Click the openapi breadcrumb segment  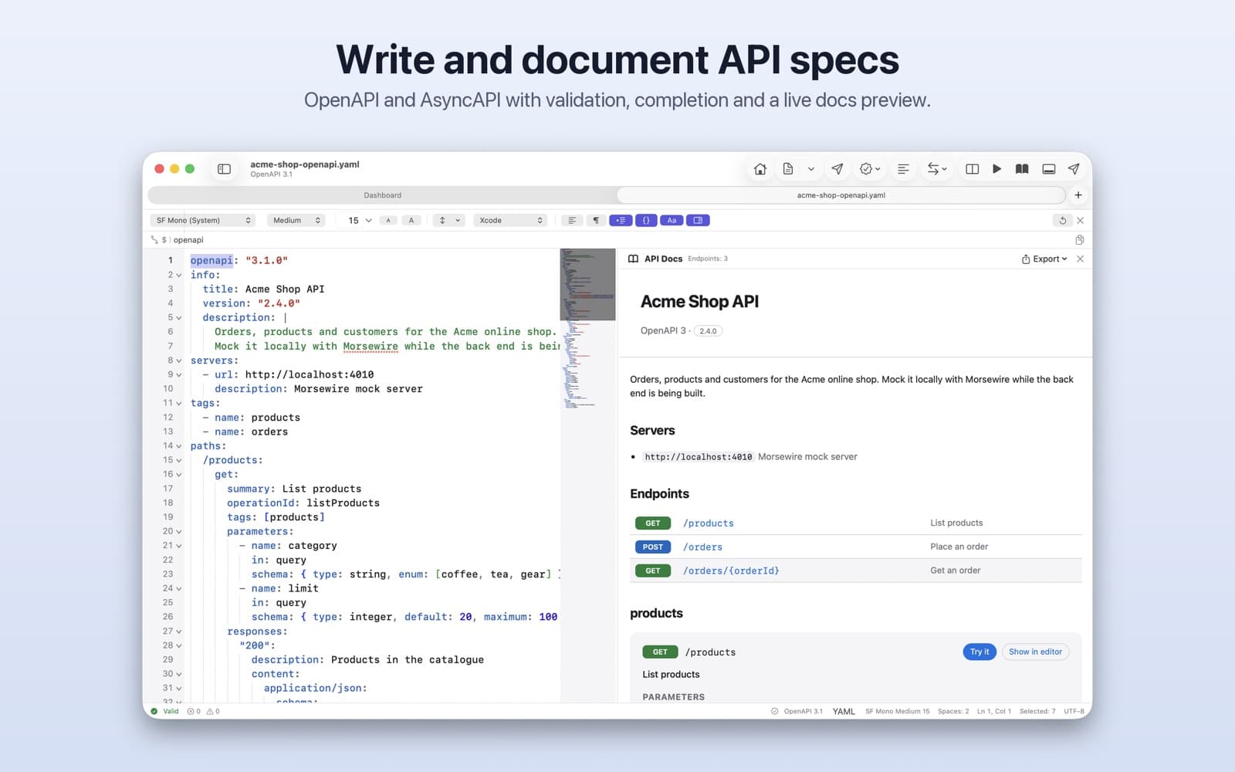tap(188, 240)
